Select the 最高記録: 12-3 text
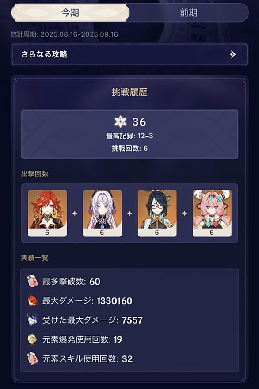Viewport: 259px width, 389px height. click(x=129, y=136)
